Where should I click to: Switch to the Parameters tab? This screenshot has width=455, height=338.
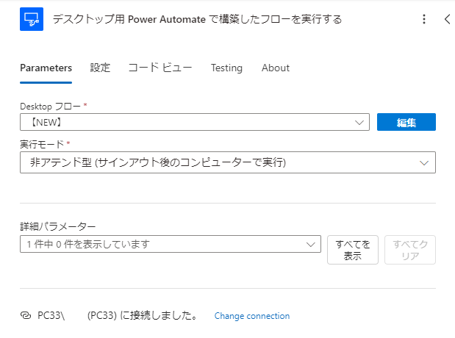coord(46,68)
